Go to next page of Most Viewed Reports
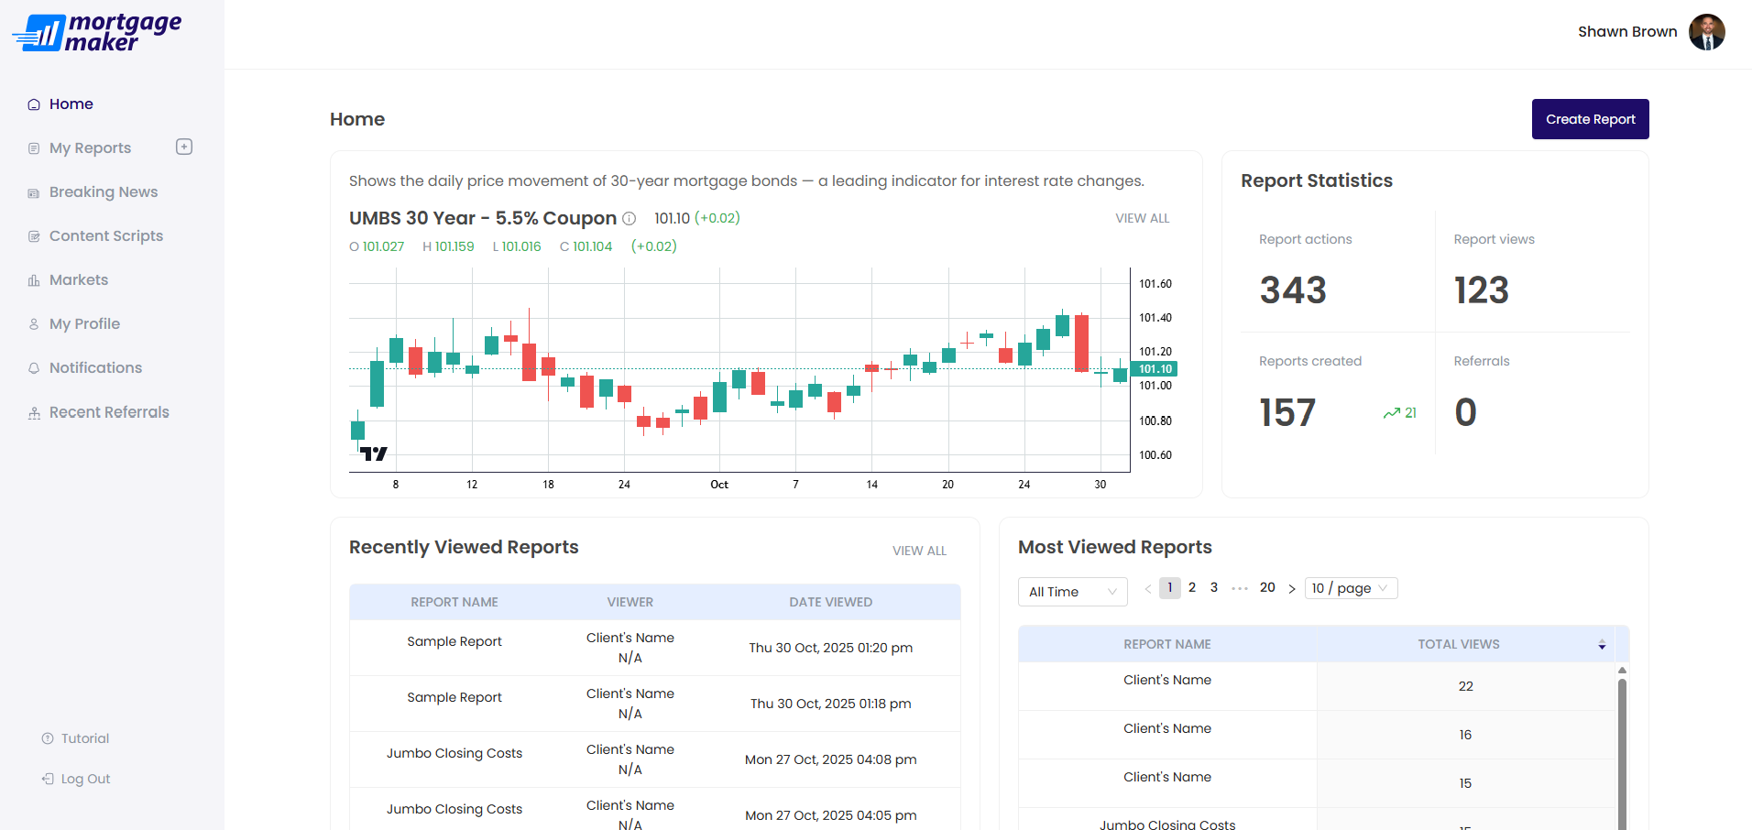 pyautogui.click(x=1292, y=589)
